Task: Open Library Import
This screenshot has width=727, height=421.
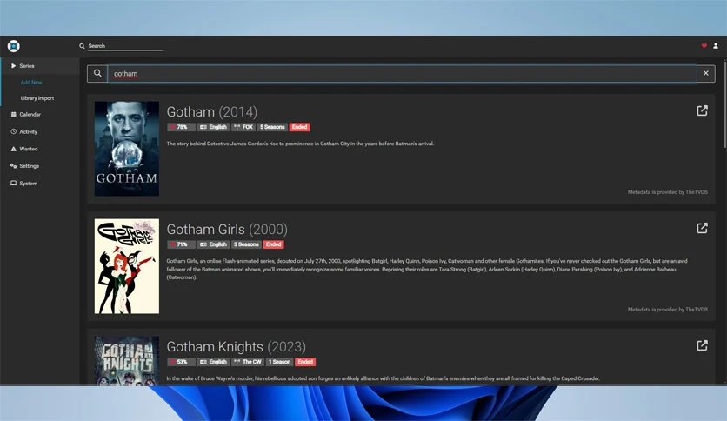Action: [37, 98]
